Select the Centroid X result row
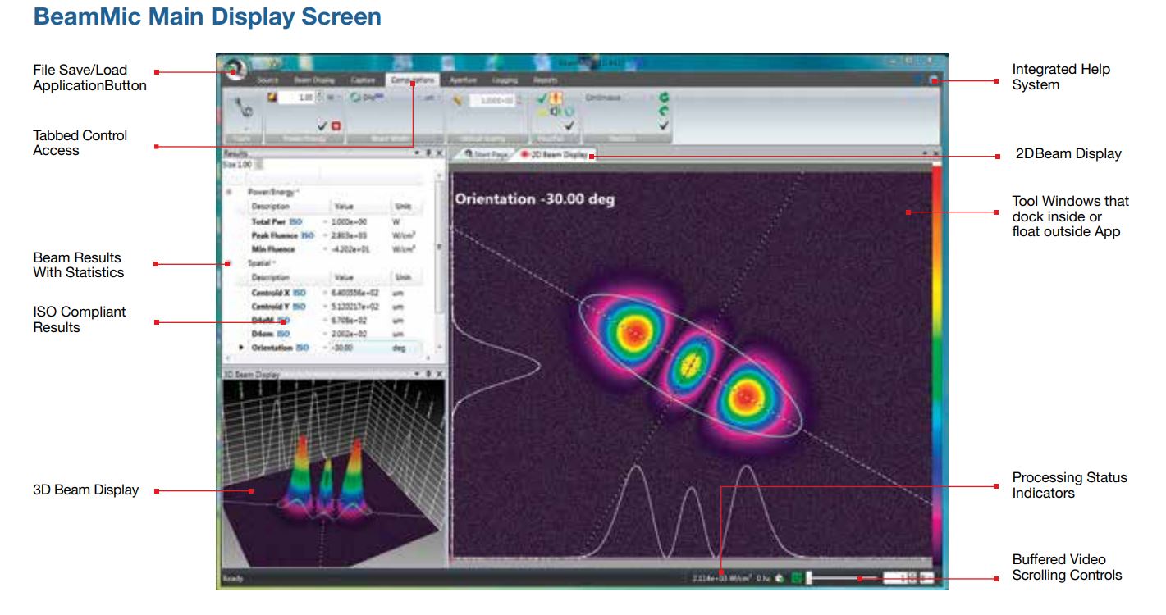Screen dimensions: 1166x615 336,293
